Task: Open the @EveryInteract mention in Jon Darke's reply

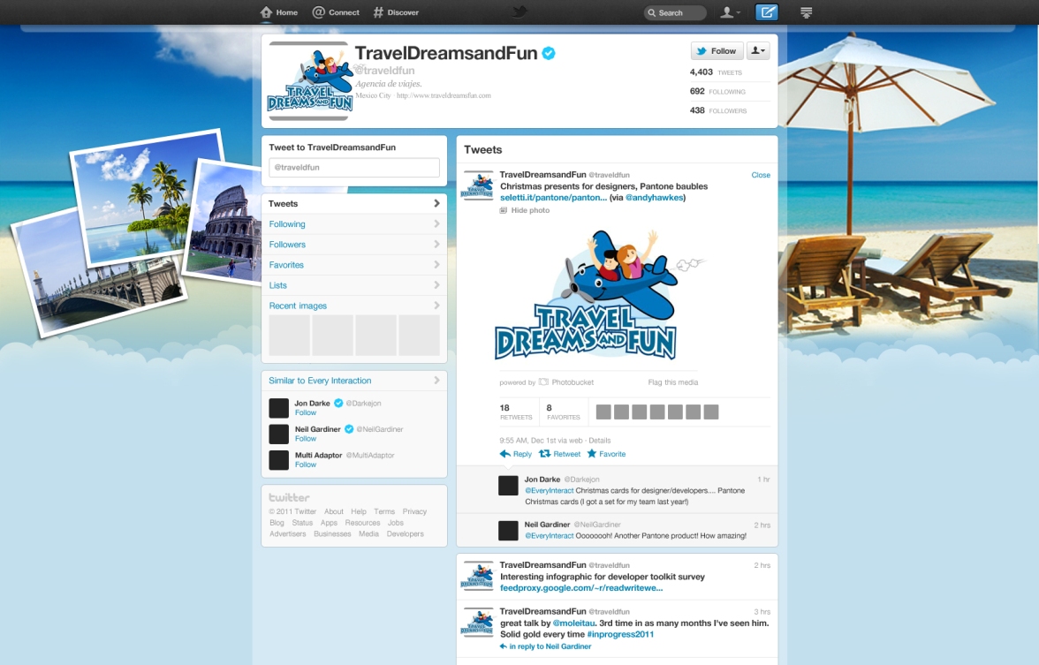Action: [550, 491]
